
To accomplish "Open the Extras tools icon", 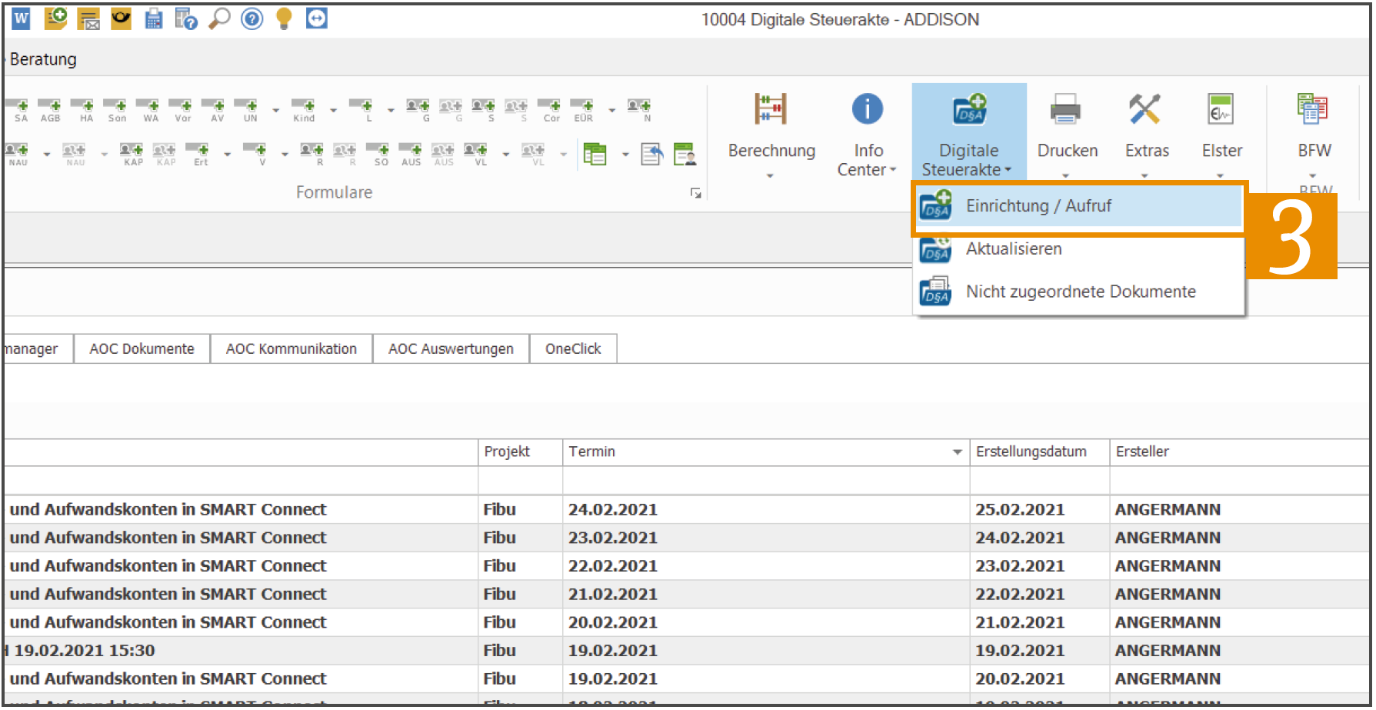I will coord(1144,109).
